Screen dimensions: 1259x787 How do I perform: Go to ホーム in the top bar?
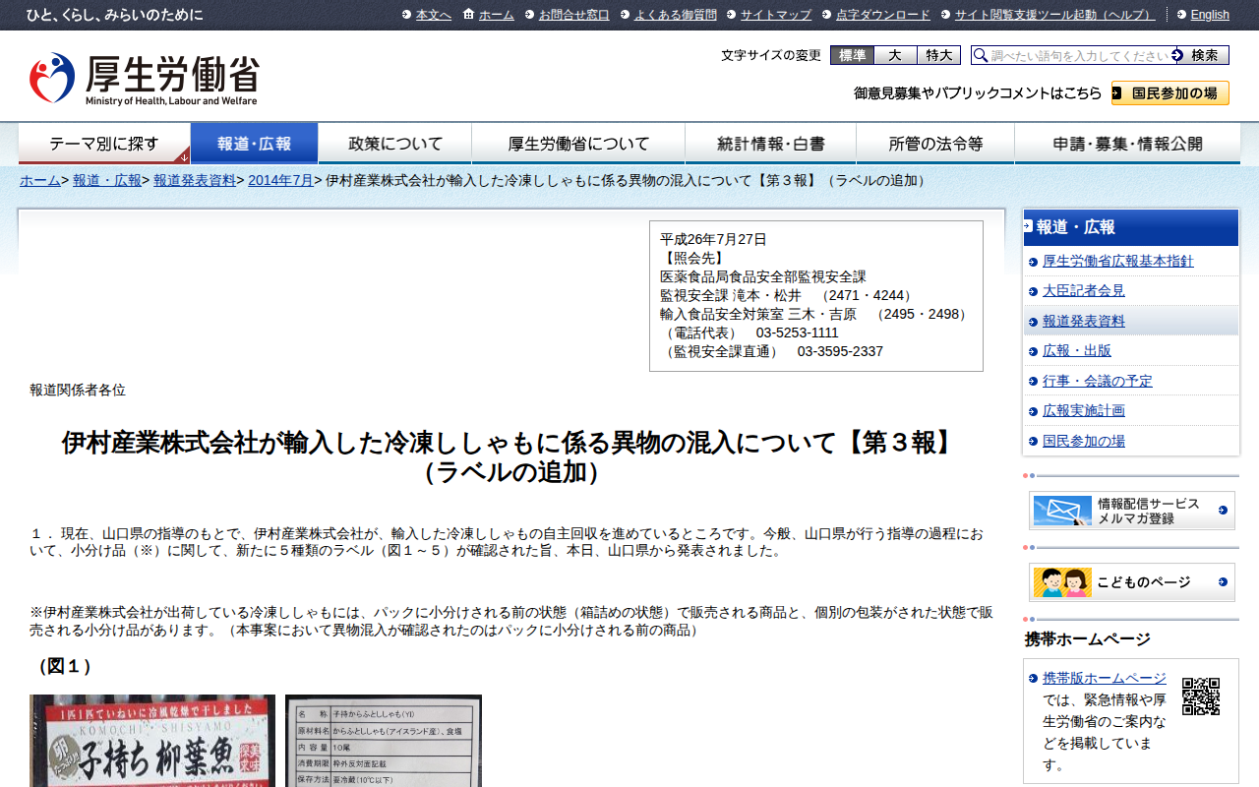[x=497, y=15]
